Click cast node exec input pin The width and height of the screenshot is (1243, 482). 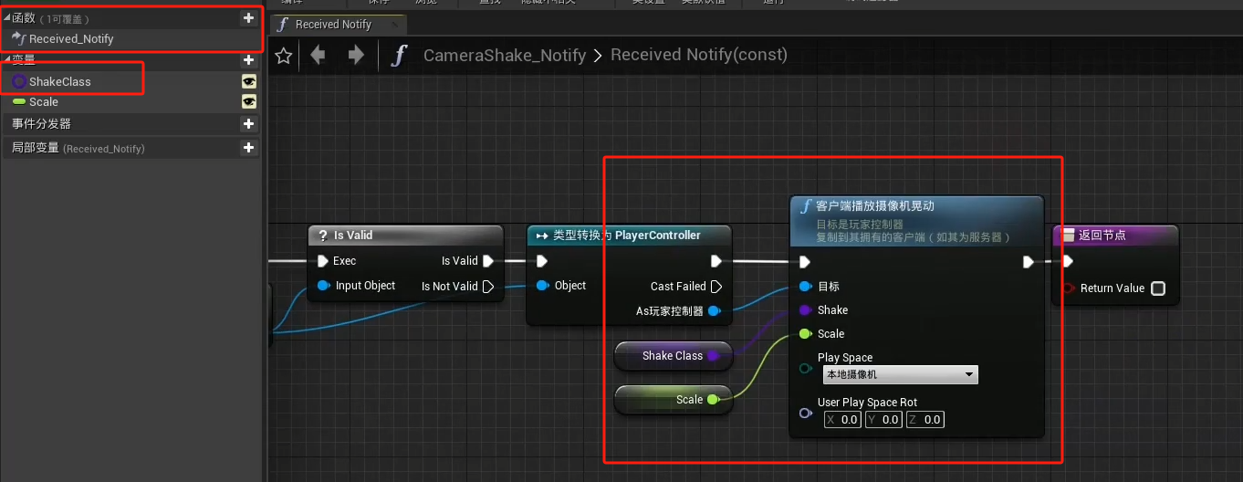pyautogui.click(x=542, y=261)
